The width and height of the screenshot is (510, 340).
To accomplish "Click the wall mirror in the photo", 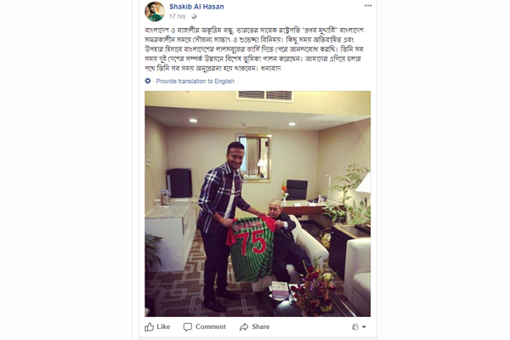I will (254, 158).
